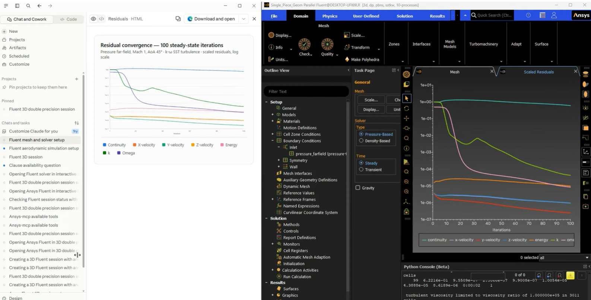The width and height of the screenshot is (591, 300).
Task: Open dropdown arrow next to Download and open
Action: click(x=244, y=19)
